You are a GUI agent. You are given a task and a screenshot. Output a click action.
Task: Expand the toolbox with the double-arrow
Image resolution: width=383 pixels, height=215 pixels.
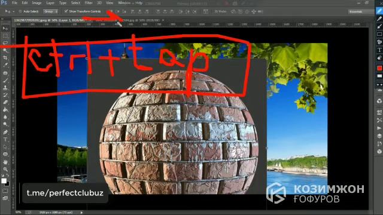click(x=2, y=19)
